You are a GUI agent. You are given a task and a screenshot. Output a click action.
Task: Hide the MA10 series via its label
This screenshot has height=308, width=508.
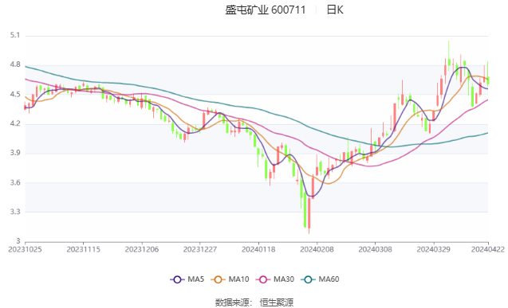pyautogui.click(x=238, y=279)
